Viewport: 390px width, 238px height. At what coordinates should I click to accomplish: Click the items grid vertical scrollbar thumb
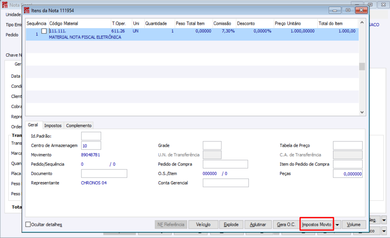tap(362, 66)
